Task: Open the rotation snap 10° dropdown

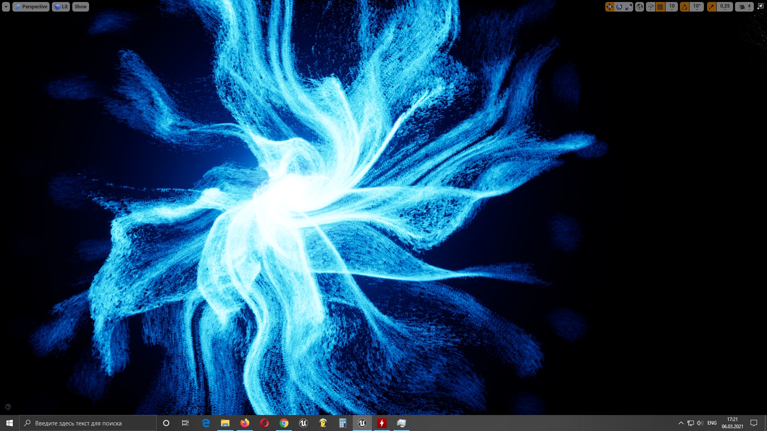Action: point(697,7)
